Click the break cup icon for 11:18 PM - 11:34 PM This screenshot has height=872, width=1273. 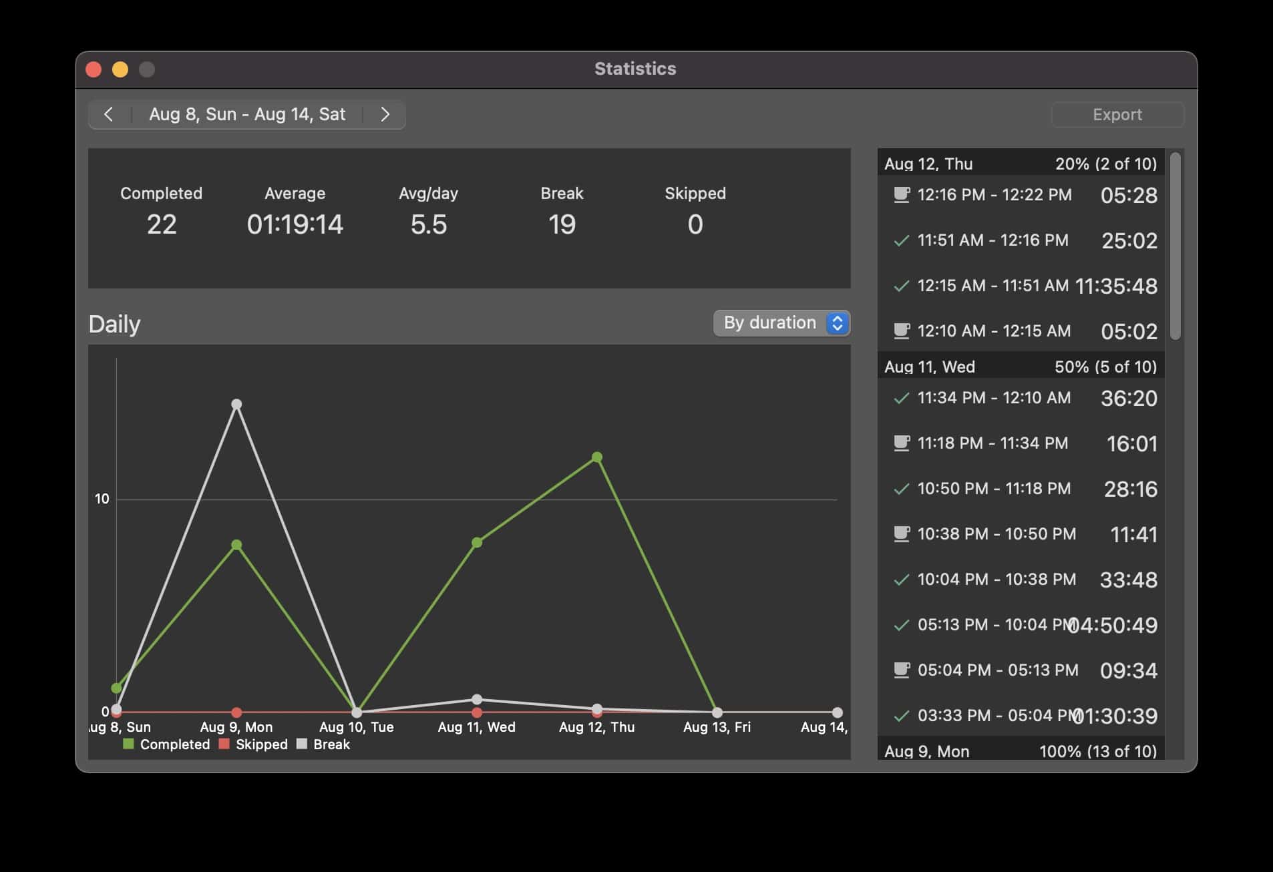(x=902, y=443)
